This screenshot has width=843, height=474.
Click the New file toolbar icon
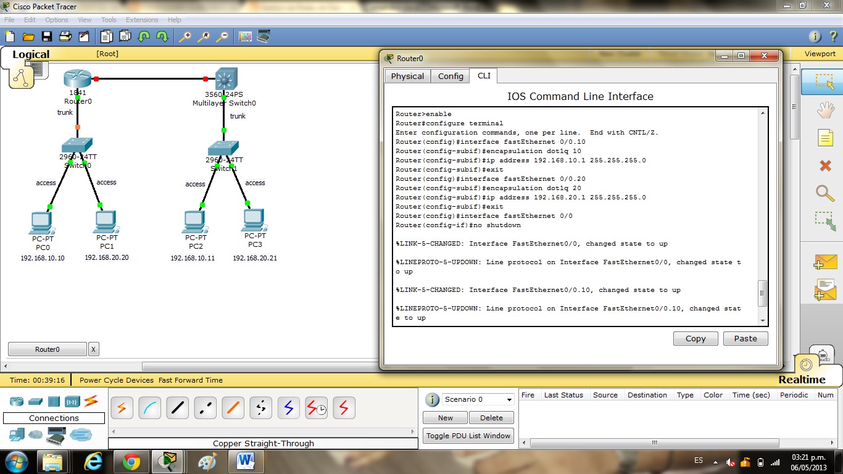pos(10,36)
